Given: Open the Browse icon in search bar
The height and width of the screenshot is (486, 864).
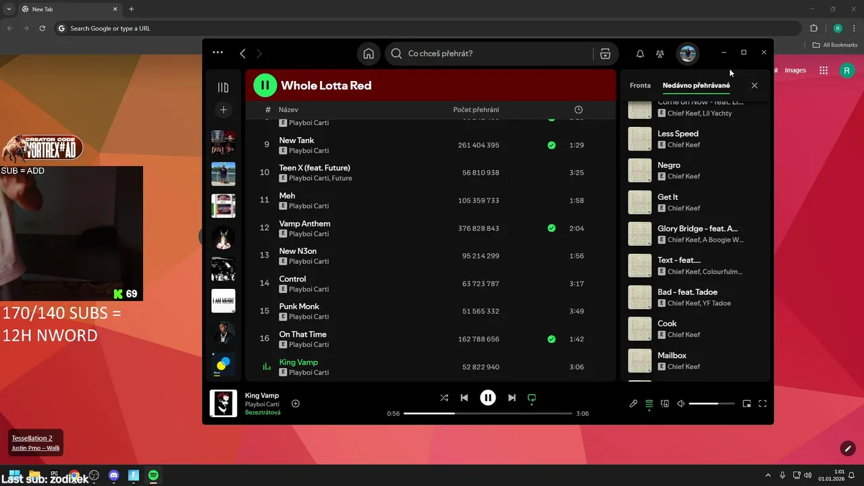Looking at the screenshot, I should point(605,53).
